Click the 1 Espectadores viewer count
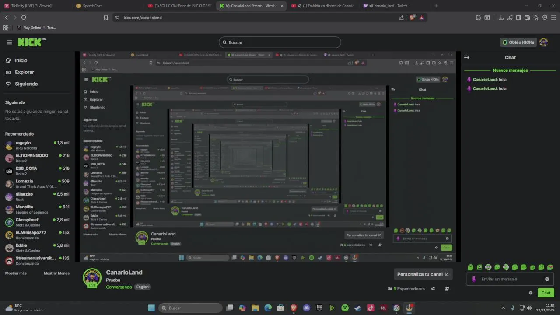The width and height of the screenshot is (560, 315). pos(406,289)
